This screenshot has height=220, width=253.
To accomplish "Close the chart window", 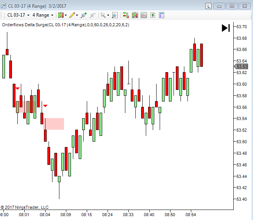I will pos(245,6).
